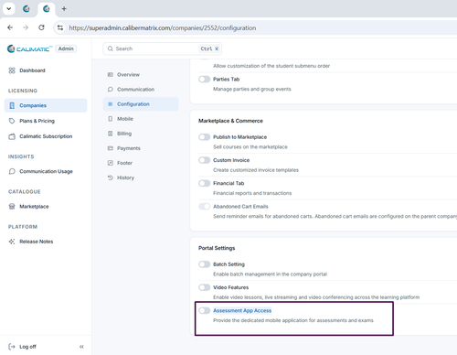Click the Communication Usage chat icon
The width and height of the screenshot is (457, 355).
point(12,171)
